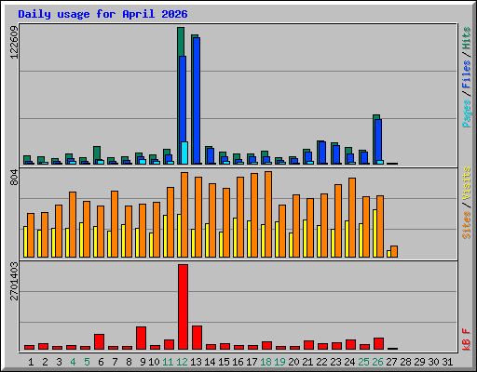This screenshot has width=477, height=372.
Task: Click day 5 on the x-axis
Action: (x=87, y=362)
